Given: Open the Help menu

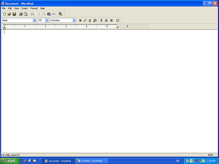Looking at the screenshot, I should coord(42,8).
